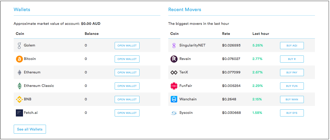Click the BUY WAN button
Screen dimensions: 330x140
292,99
